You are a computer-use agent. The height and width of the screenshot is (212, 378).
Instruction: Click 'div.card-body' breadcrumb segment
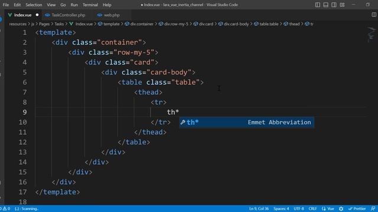236,24
